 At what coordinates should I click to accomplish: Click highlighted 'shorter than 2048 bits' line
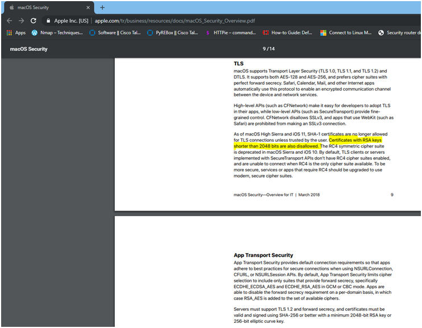[x=276, y=146]
